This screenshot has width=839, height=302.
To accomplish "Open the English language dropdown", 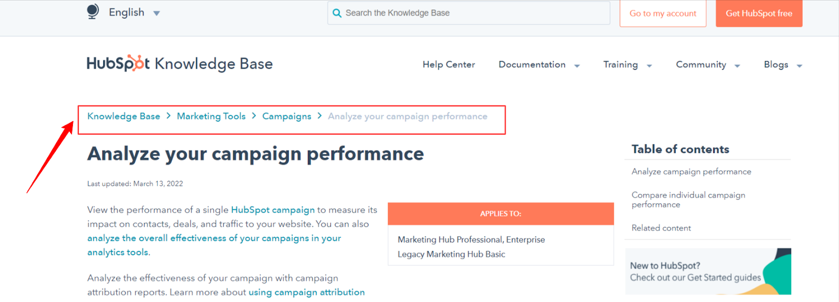I will click(x=134, y=13).
